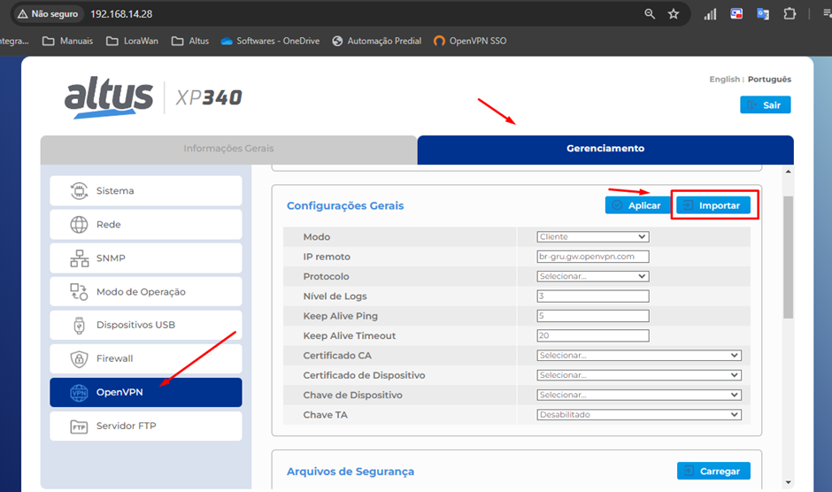
Task: Click the browser bookmark star icon
Action: [x=674, y=14]
